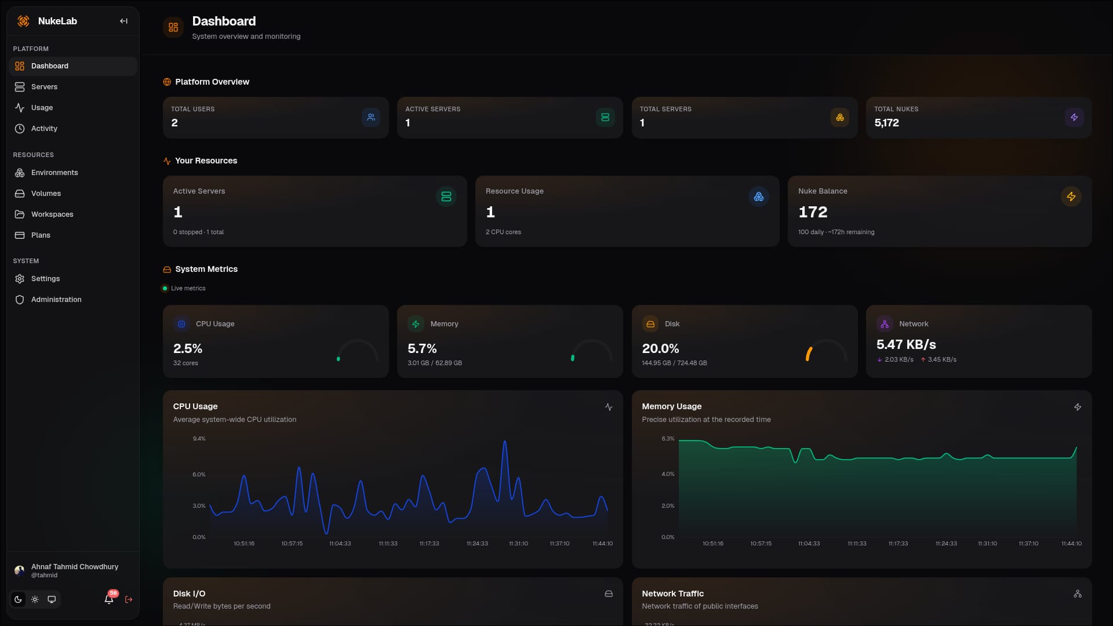1113x626 pixels.
Task: Click the Platform Overview globe icon
Action: (167, 82)
